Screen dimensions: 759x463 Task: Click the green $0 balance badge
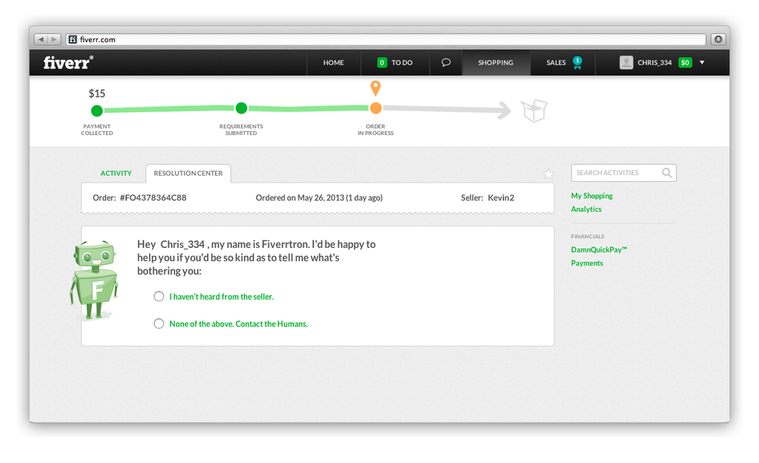[x=686, y=62]
